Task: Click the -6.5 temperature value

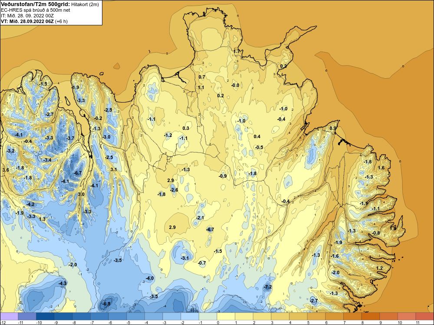Action: tap(106, 304)
